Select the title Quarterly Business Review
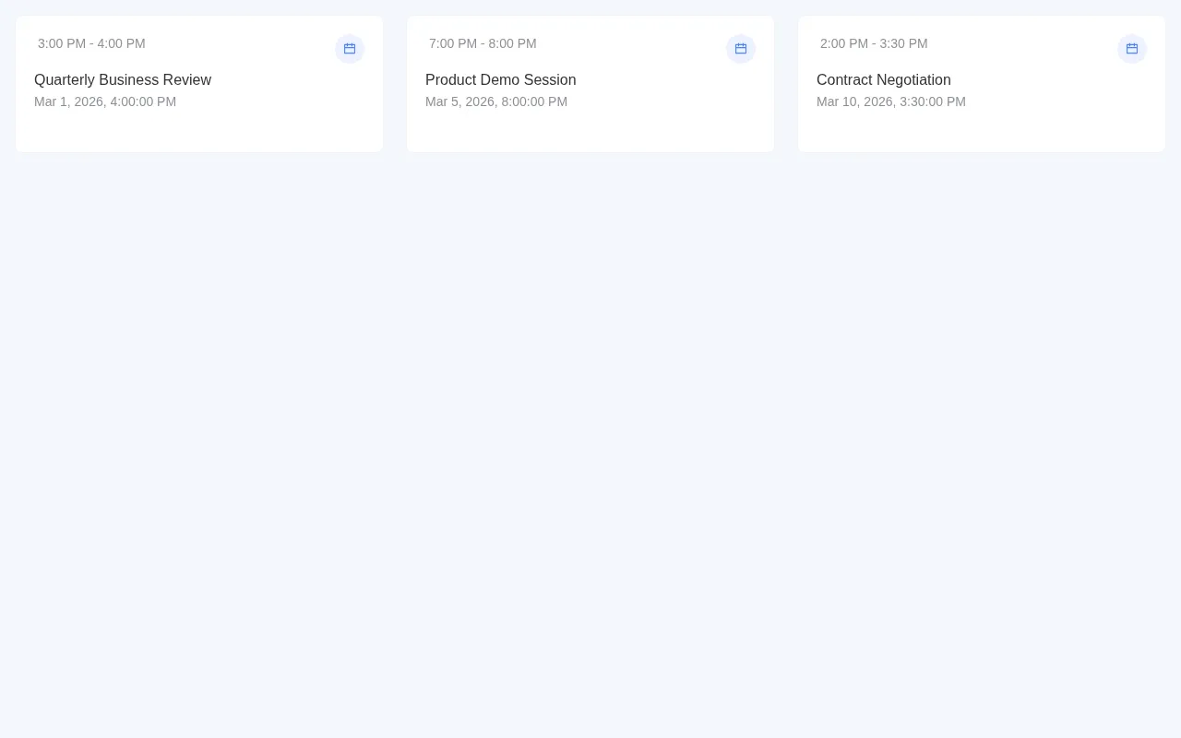This screenshot has width=1181, height=738. coord(123,80)
